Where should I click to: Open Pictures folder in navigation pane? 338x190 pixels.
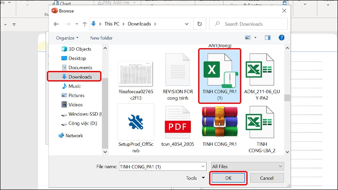click(x=73, y=95)
